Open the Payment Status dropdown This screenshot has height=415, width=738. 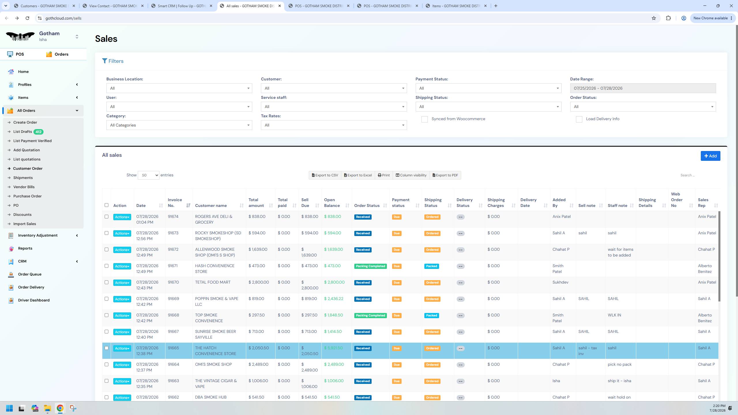point(488,88)
